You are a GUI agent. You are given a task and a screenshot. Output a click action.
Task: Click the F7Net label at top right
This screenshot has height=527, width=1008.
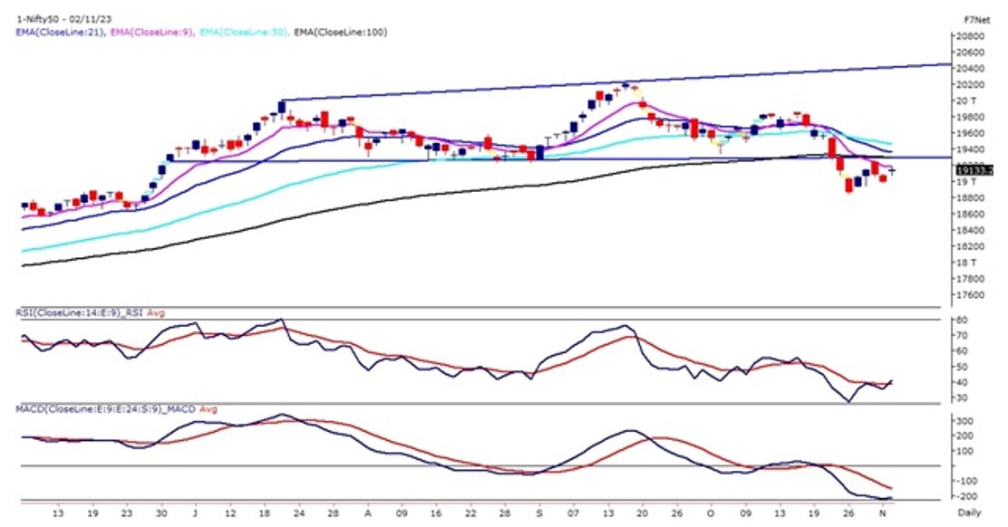tap(976, 20)
